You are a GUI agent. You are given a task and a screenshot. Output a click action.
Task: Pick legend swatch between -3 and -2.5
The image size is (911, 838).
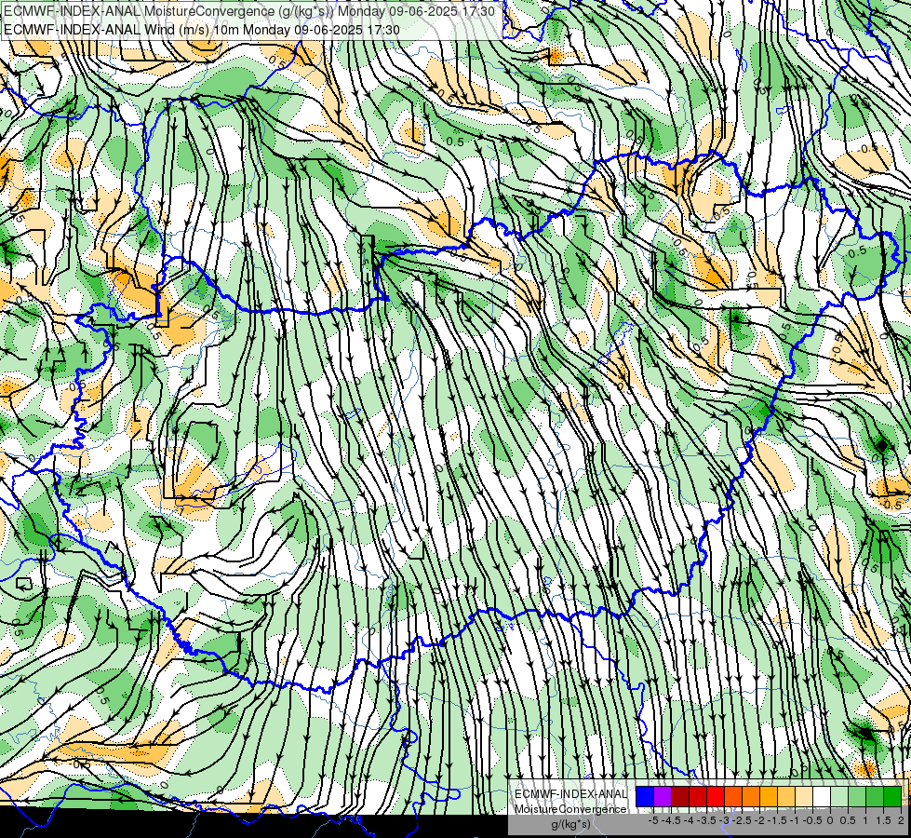coord(733,797)
